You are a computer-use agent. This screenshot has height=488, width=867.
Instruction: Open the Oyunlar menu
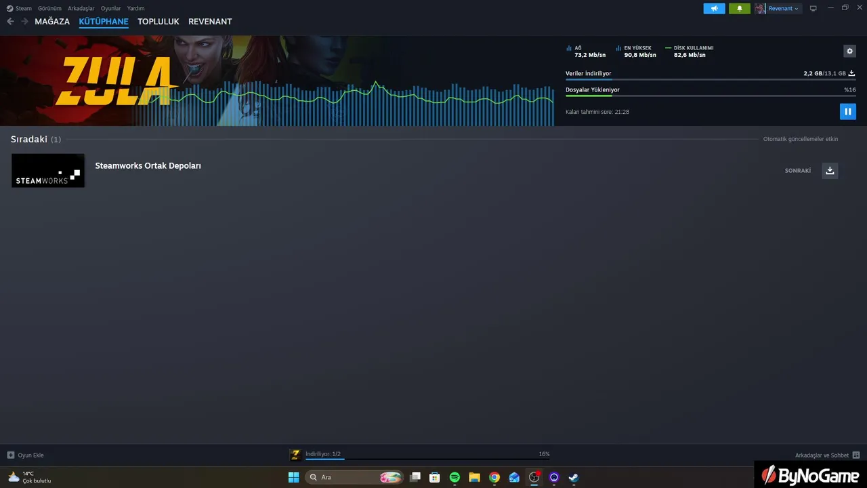tap(111, 8)
